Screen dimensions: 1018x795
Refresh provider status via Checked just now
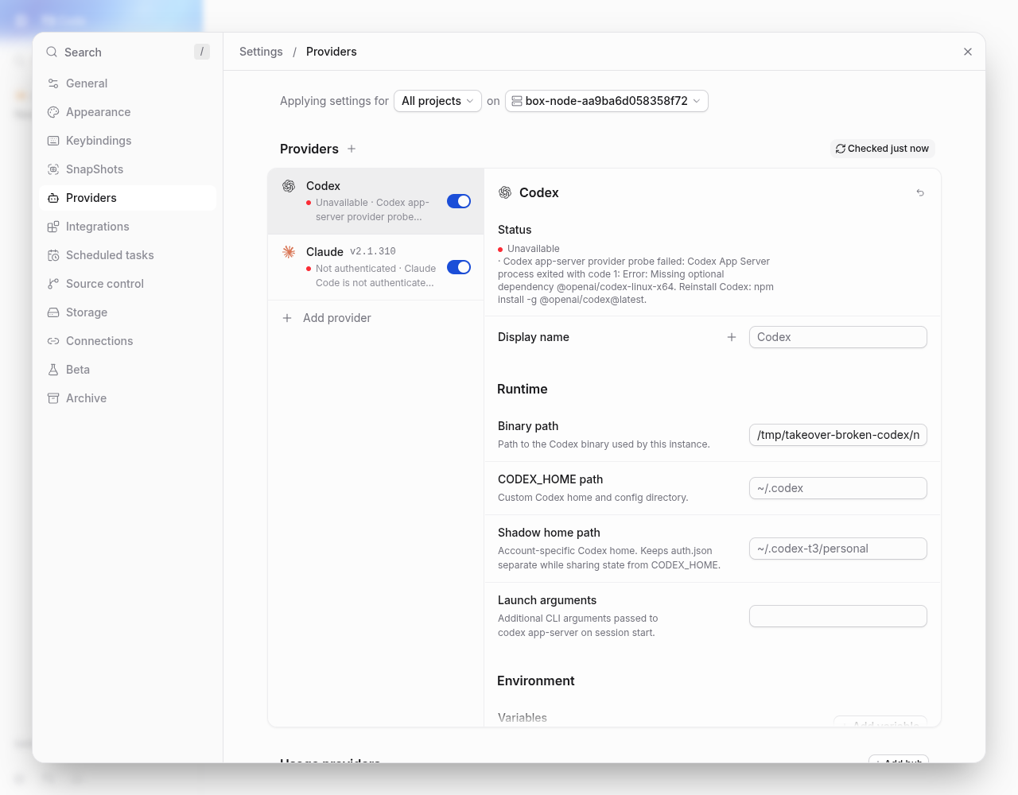[x=883, y=149]
